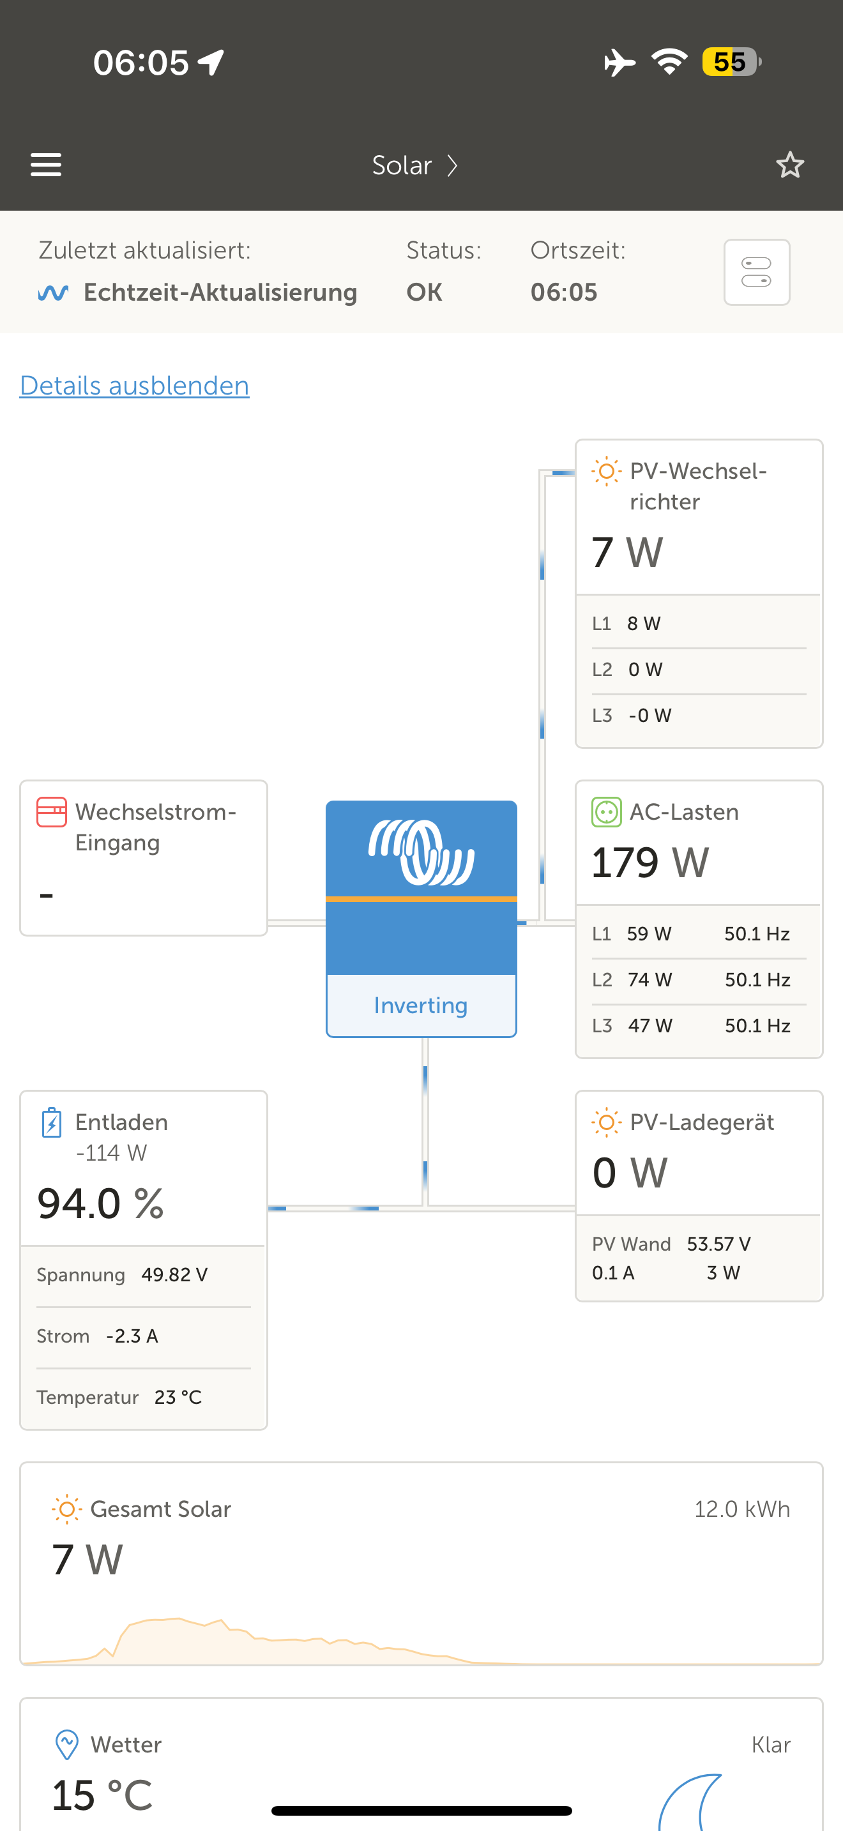
Task: Tap the PV-Ladegerät sun icon
Action: [x=606, y=1122]
